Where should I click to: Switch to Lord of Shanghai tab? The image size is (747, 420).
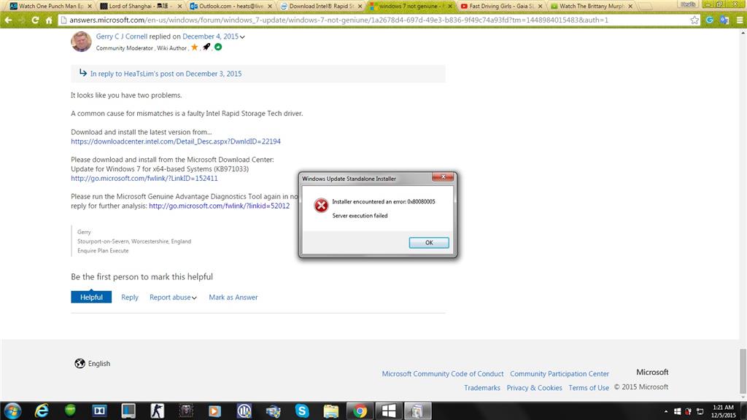tap(141, 6)
